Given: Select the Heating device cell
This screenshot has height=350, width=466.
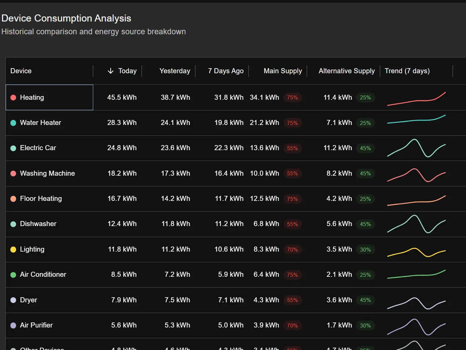Looking at the screenshot, I should [x=49, y=97].
